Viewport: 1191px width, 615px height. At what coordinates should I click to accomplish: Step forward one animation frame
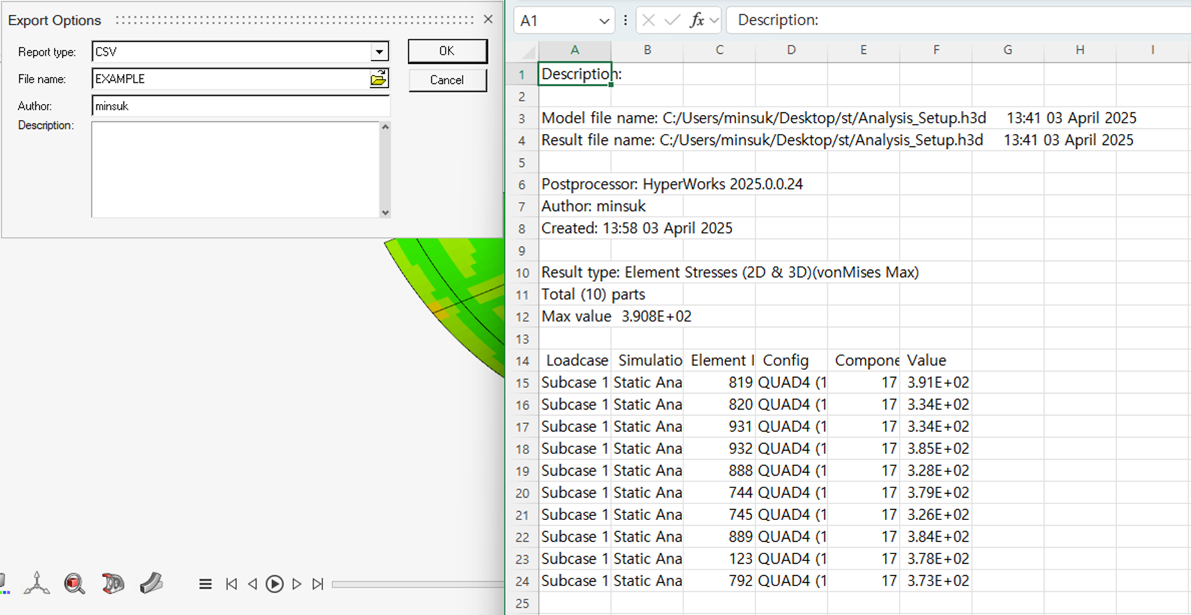[x=296, y=584]
